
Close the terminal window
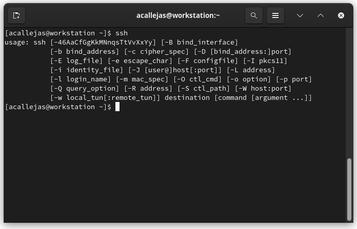pyautogui.click(x=341, y=15)
